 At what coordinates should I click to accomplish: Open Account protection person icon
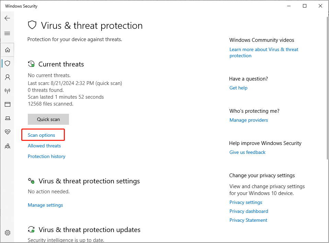pos(8,77)
